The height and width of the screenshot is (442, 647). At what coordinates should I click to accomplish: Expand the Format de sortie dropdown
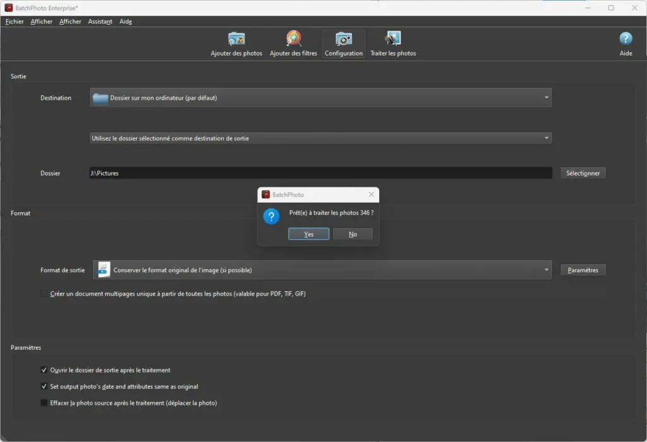click(546, 270)
